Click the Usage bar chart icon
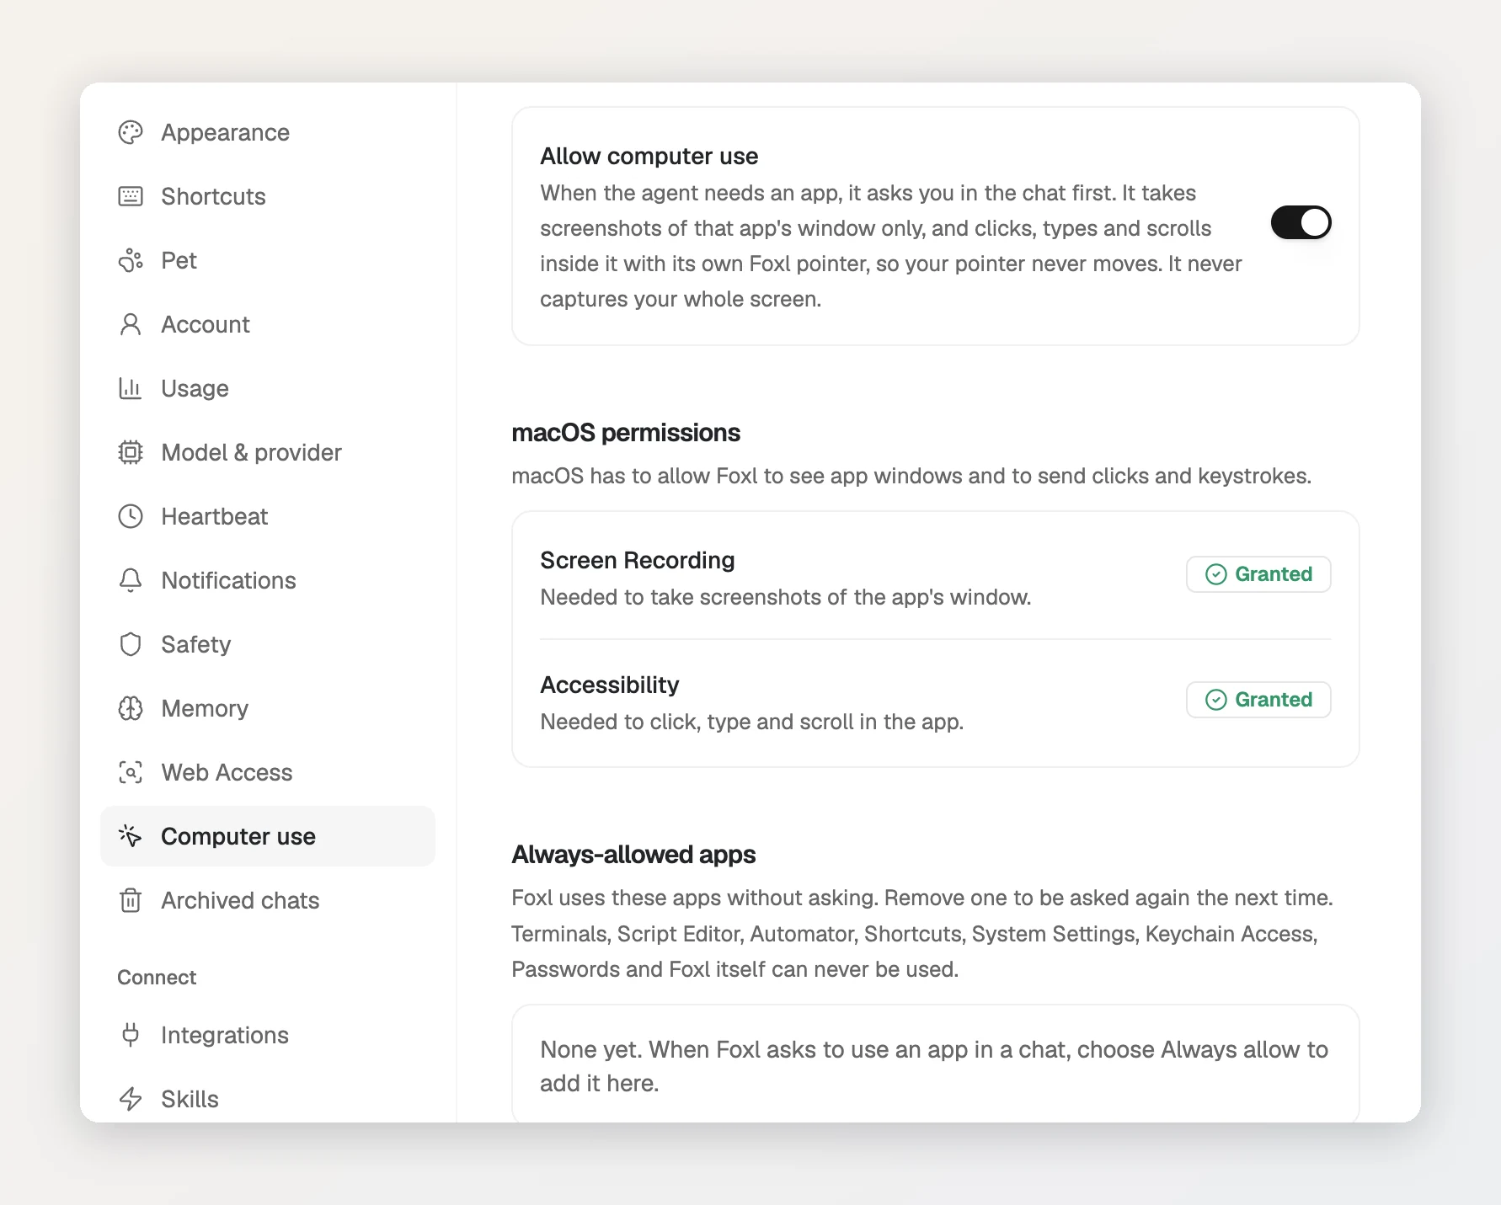The image size is (1501, 1205). point(131,388)
